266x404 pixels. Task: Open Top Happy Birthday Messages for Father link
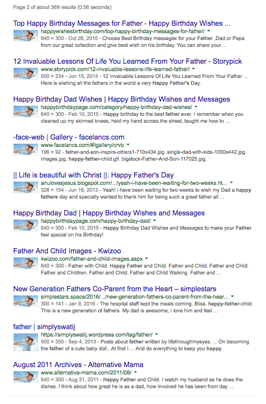click(122, 24)
